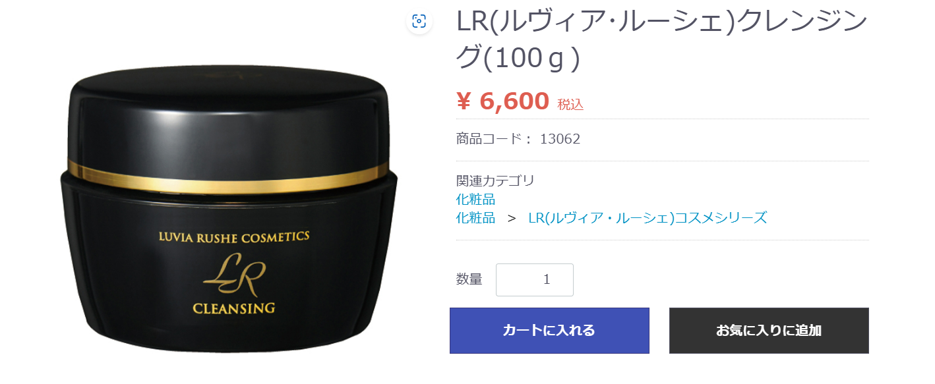Click the お気に入りに追加 button
This screenshot has height=384, width=935.
[x=769, y=331]
